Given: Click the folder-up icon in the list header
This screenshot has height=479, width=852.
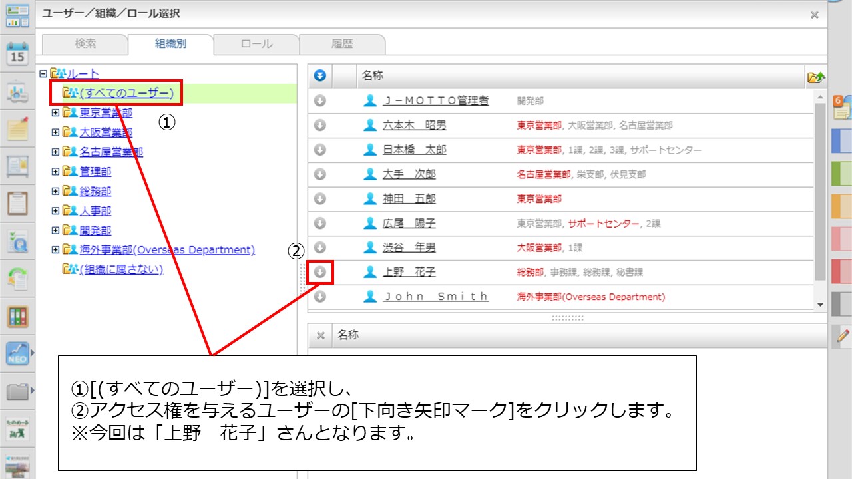Looking at the screenshot, I should pyautogui.click(x=815, y=77).
